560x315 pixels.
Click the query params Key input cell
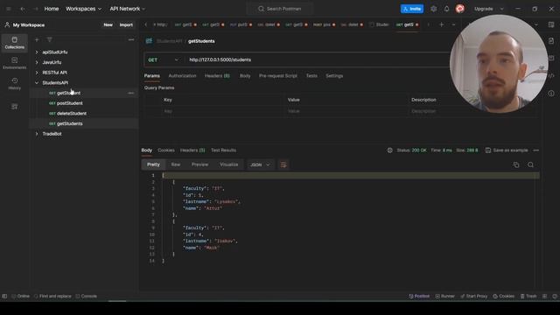223,111
